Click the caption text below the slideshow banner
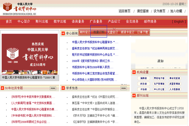 (29, 77)
